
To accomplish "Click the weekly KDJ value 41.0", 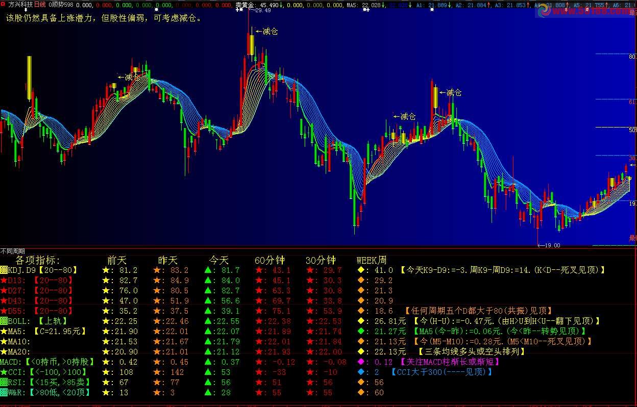I will pyautogui.click(x=383, y=270).
